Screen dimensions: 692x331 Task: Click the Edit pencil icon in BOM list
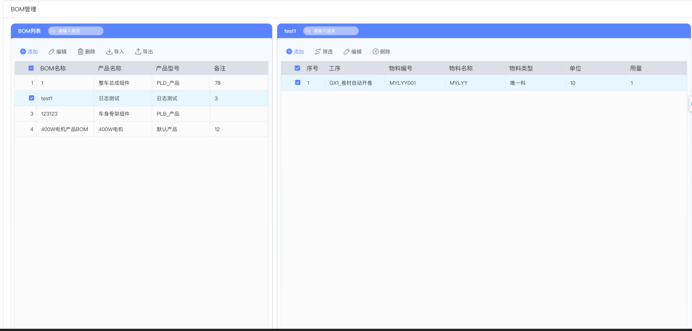point(52,52)
